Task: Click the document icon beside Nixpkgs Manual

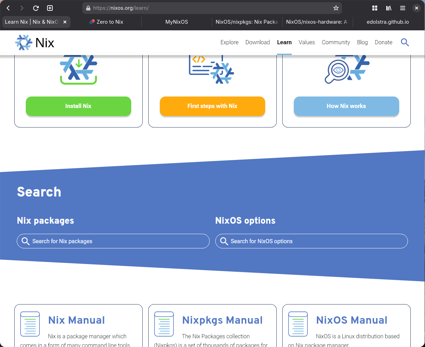Action: point(164,324)
